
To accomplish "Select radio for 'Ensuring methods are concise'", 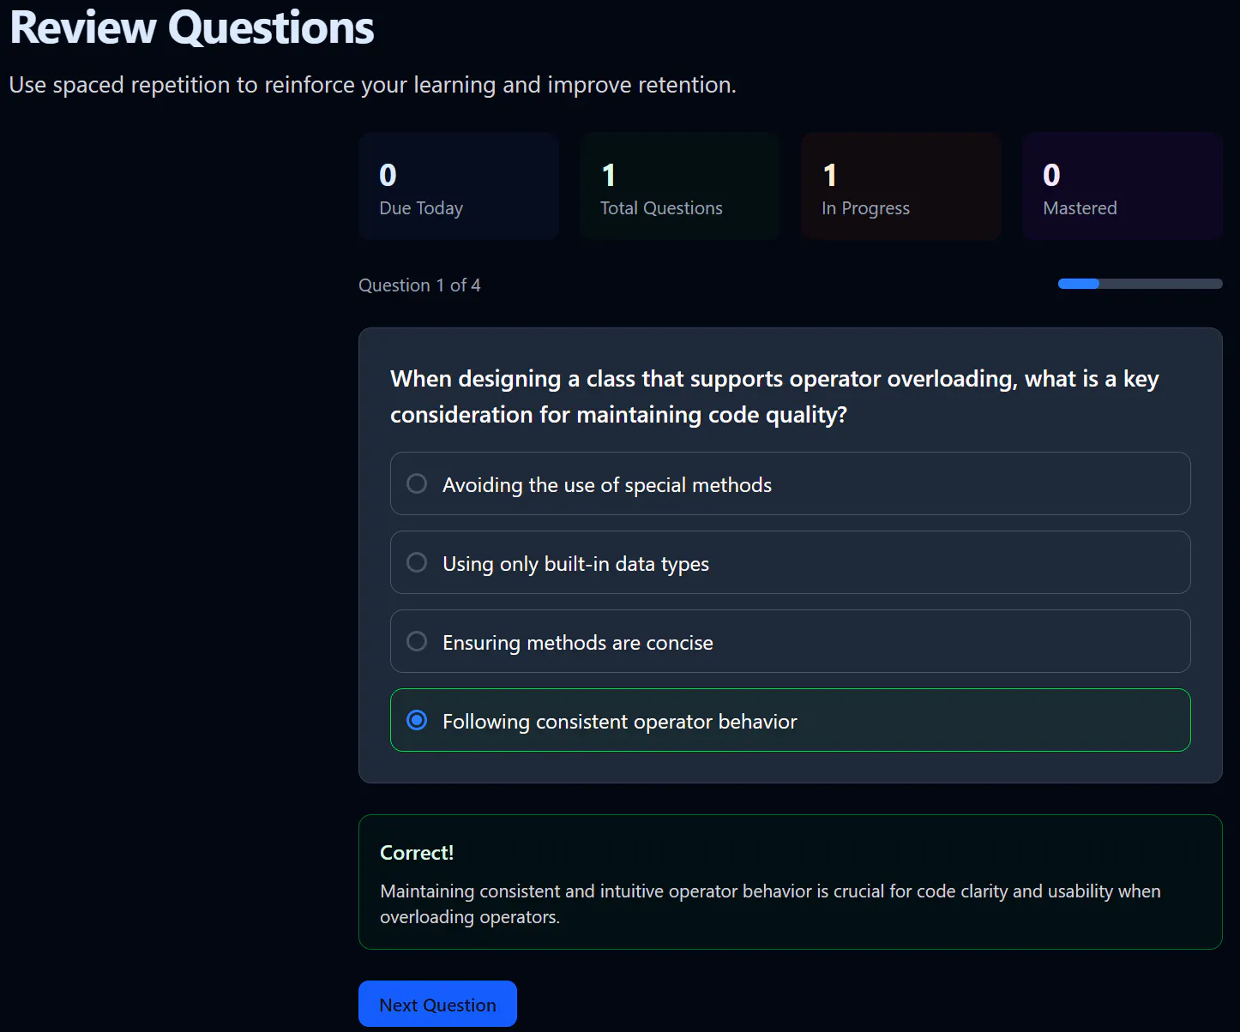I will click(417, 641).
